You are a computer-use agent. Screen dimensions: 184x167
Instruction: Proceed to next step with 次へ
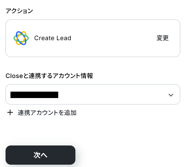click(x=40, y=155)
